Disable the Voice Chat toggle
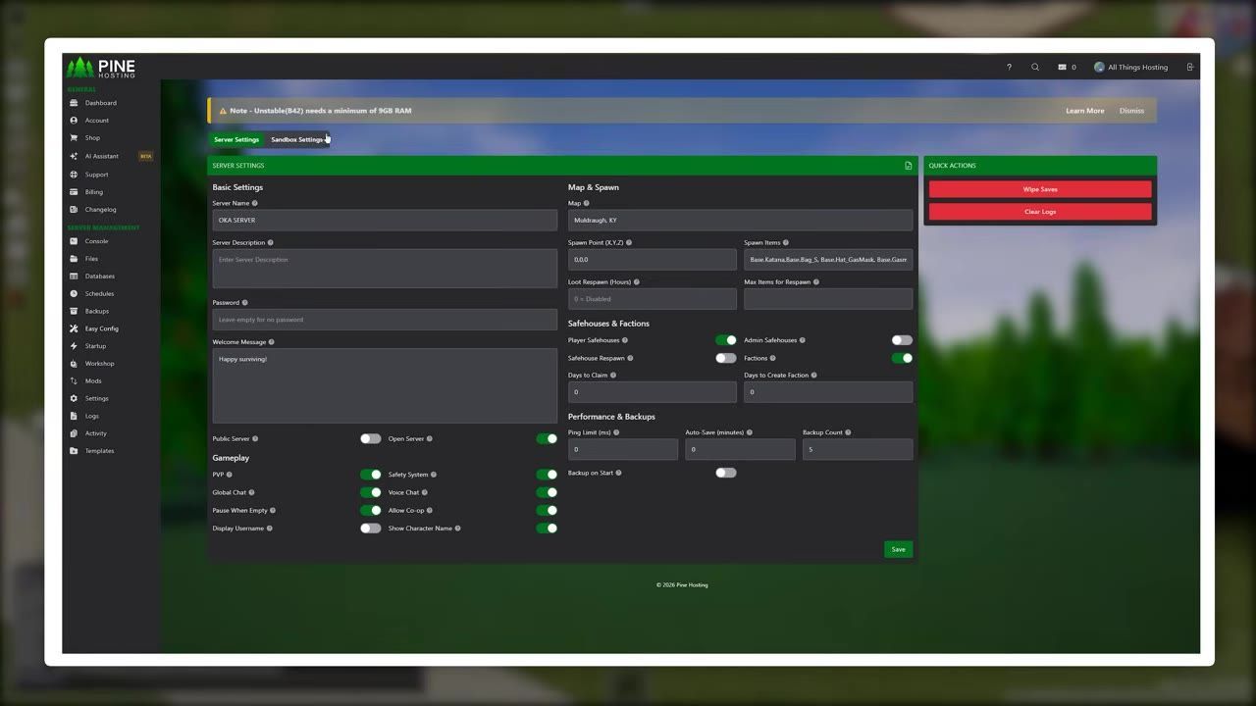The height and width of the screenshot is (706, 1256). click(x=547, y=492)
